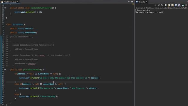Click the println "we don't know the owener" line
Viewport: 188px width, 106px height.
[x=60, y=78]
